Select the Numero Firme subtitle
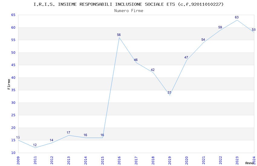Screen dimensions: 257x166 [129, 11]
